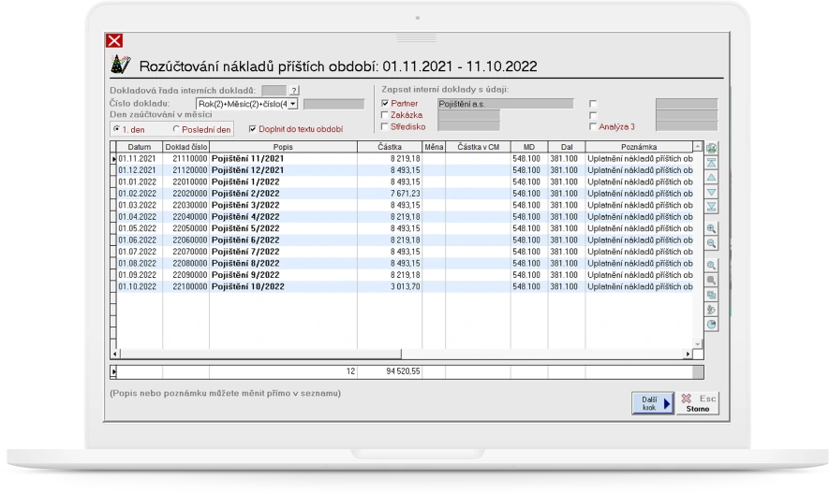Move to the next record with the down triangle icon

point(712,193)
